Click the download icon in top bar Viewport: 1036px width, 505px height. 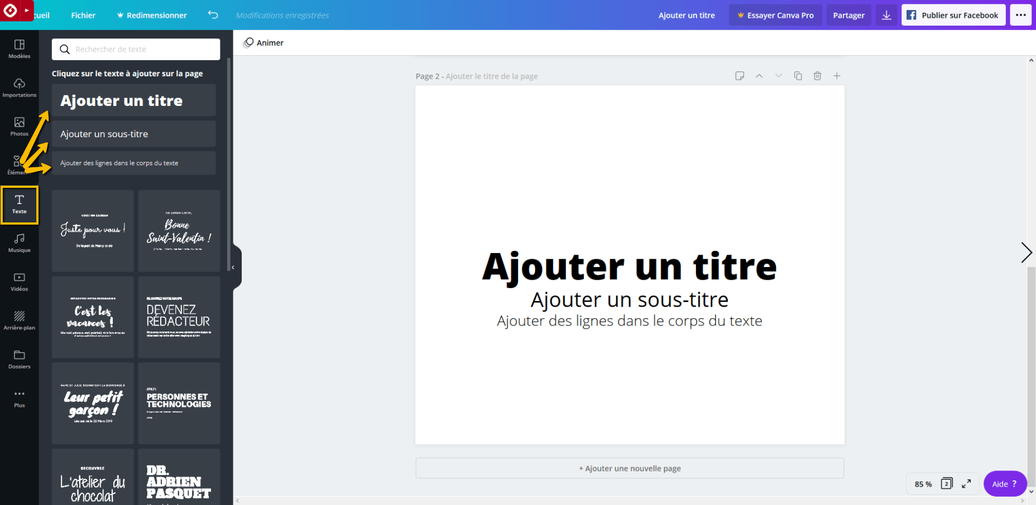point(886,15)
